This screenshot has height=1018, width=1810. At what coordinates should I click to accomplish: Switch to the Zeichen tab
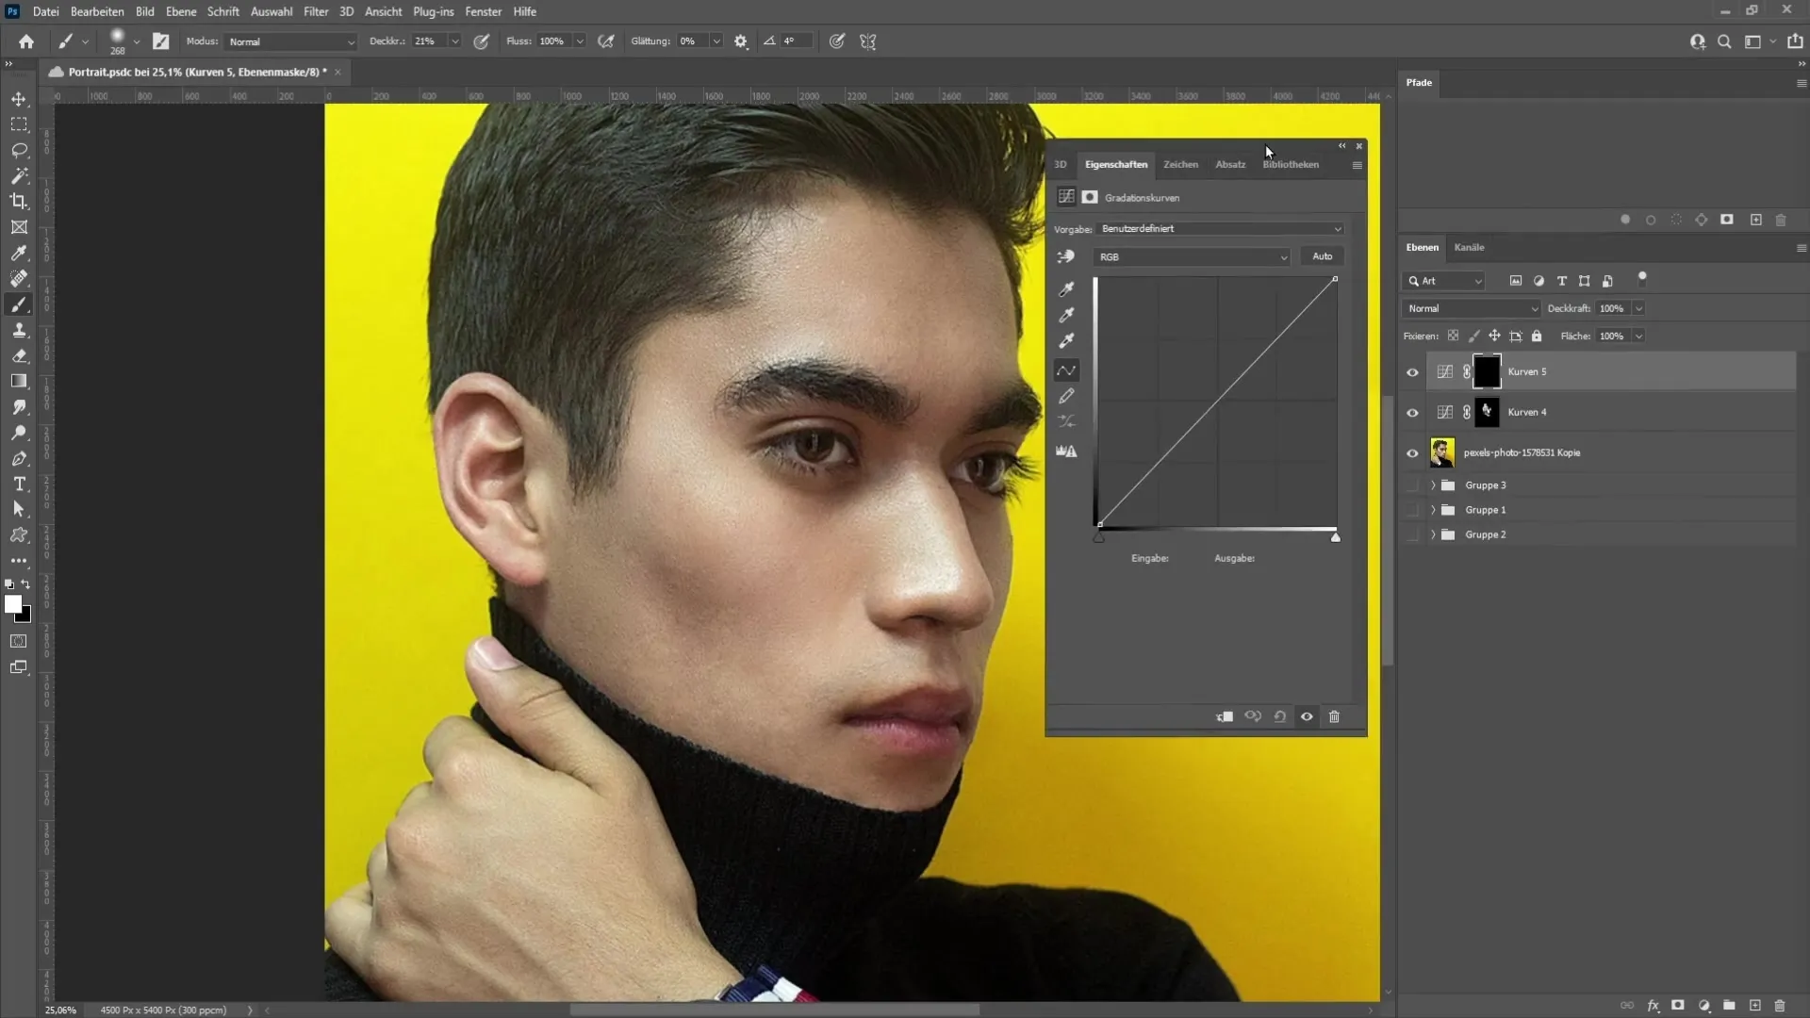(1179, 164)
